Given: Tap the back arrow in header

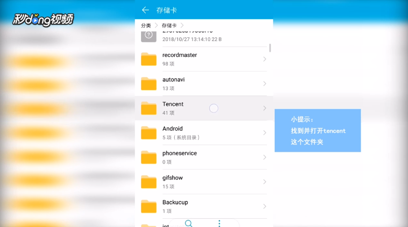Looking at the screenshot, I should tap(145, 10).
